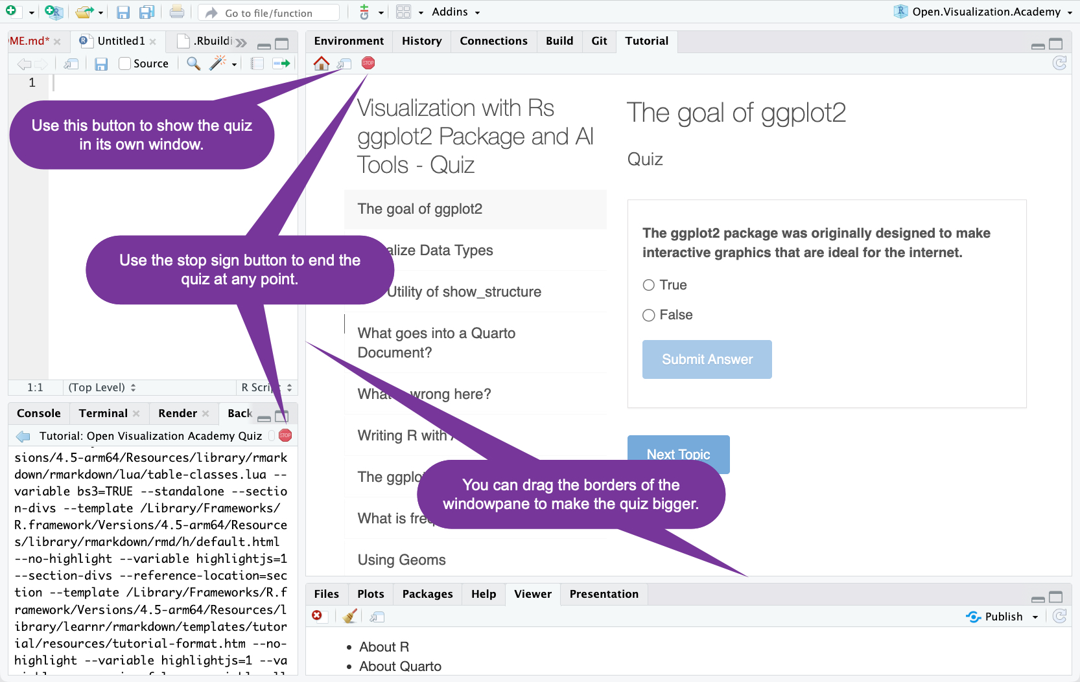Click the Submit Answer button
The image size is (1080, 682).
click(x=707, y=359)
